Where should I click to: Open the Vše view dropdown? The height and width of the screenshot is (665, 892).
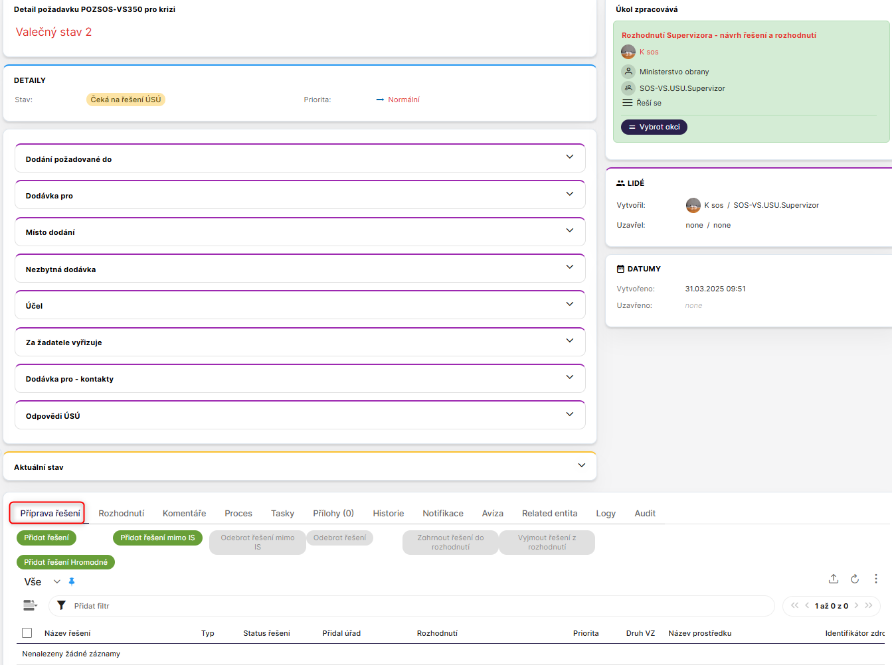pyautogui.click(x=56, y=582)
